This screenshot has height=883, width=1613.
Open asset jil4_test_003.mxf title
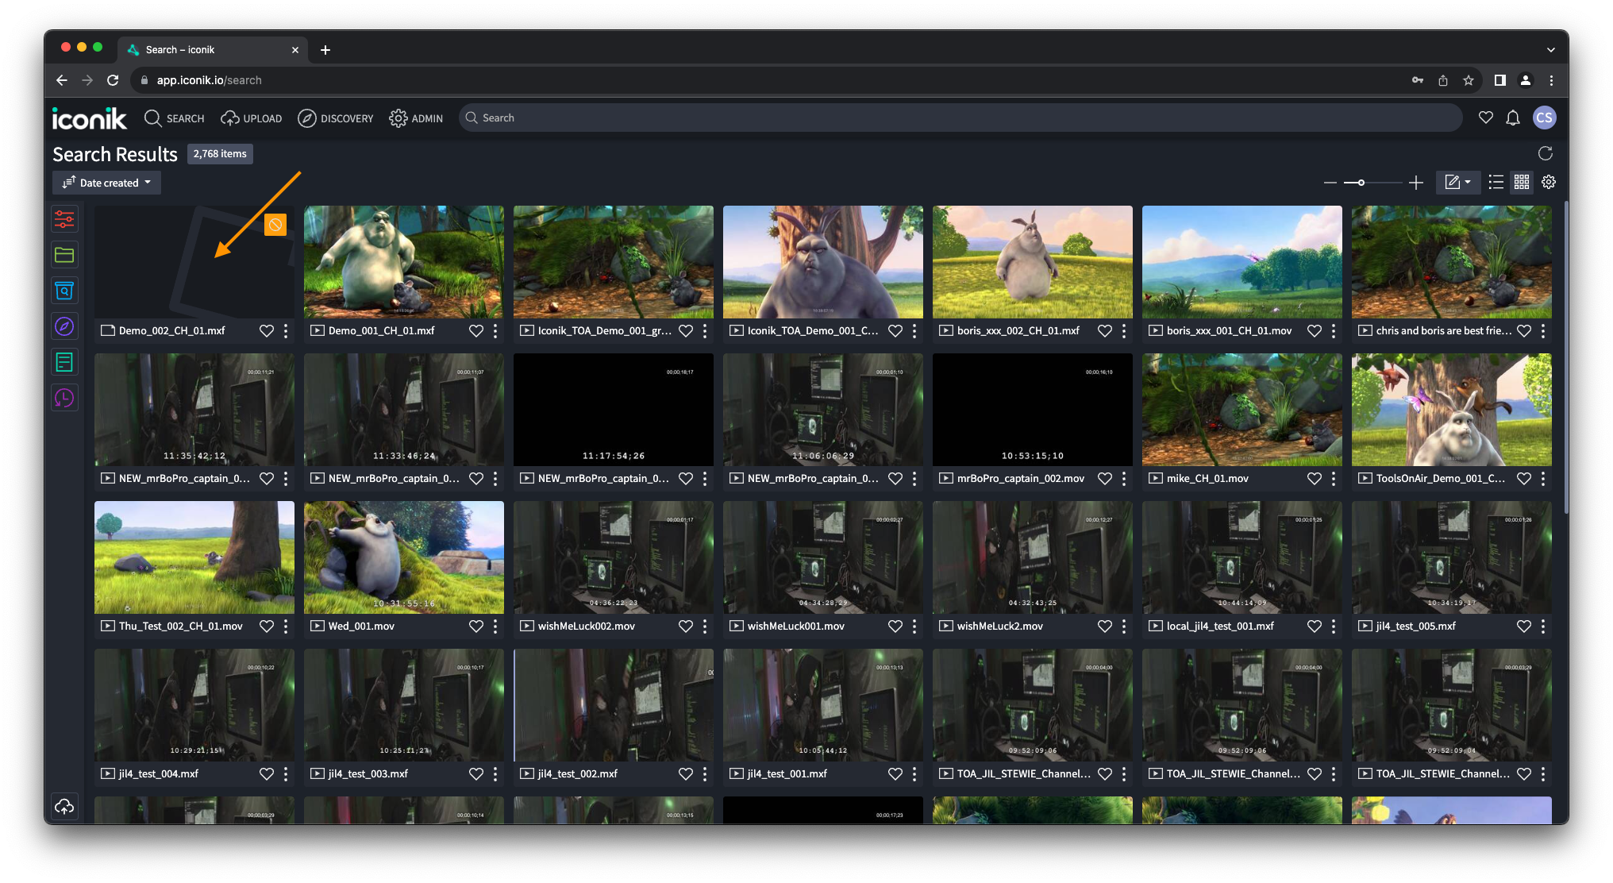(x=368, y=774)
